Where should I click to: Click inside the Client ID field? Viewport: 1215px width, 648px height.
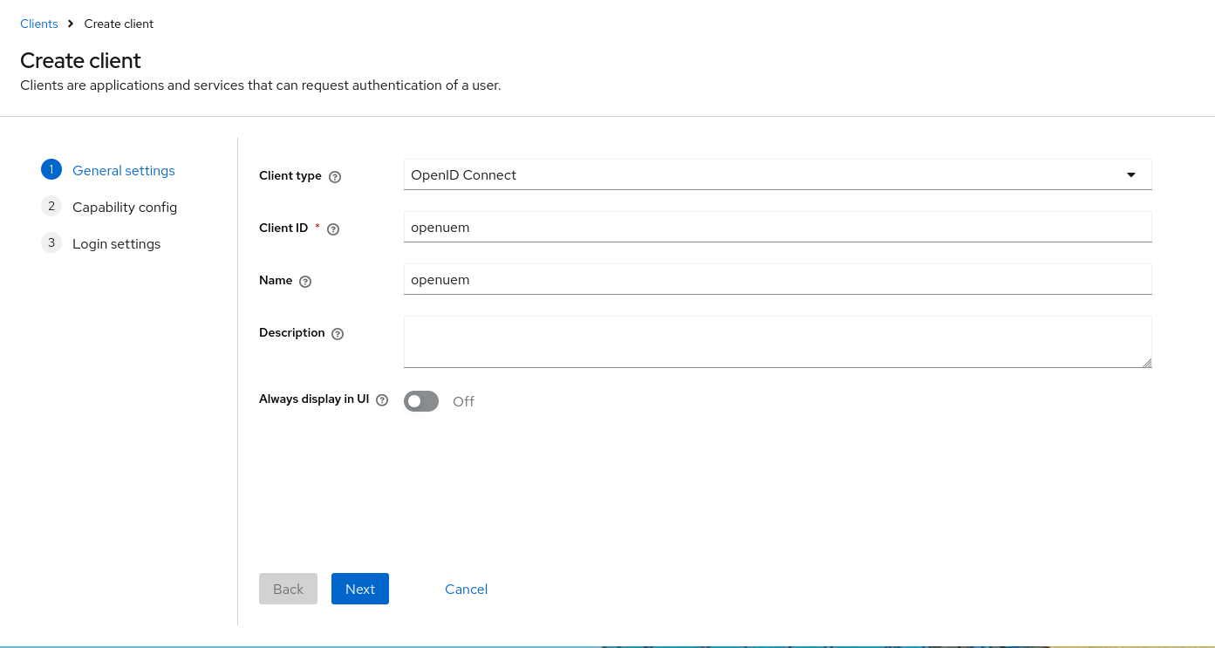point(777,227)
